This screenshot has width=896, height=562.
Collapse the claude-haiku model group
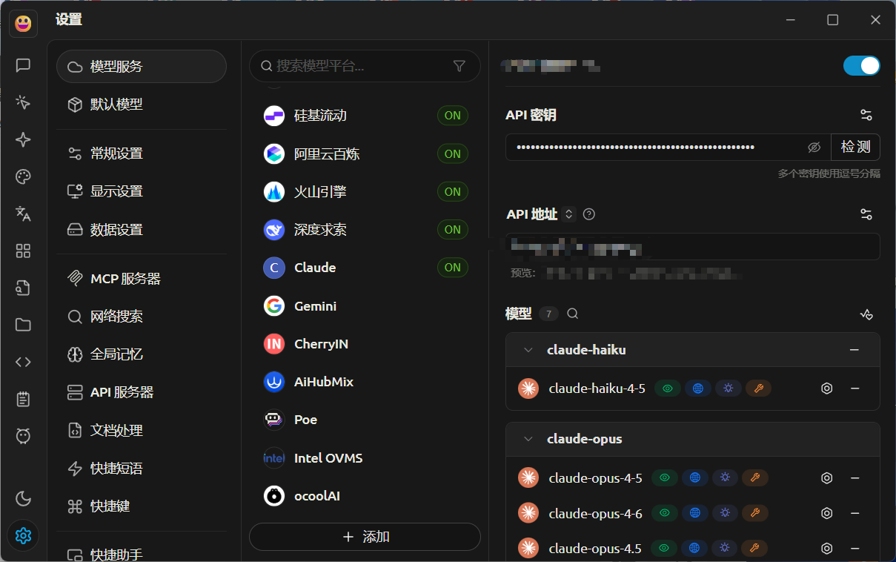pos(528,350)
